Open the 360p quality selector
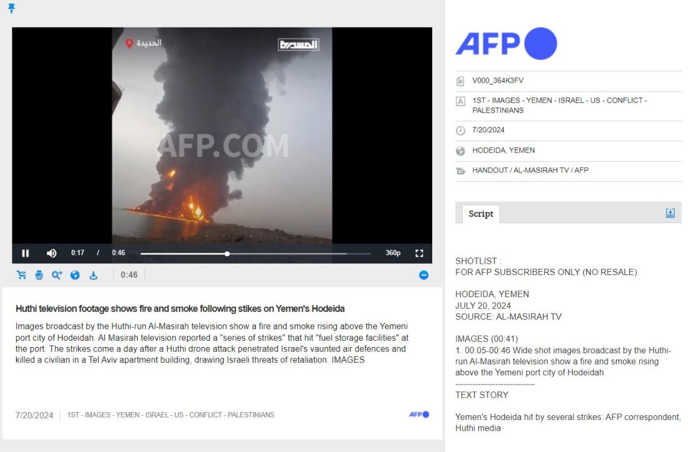The height and width of the screenshot is (452, 688). click(x=393, y=253)
